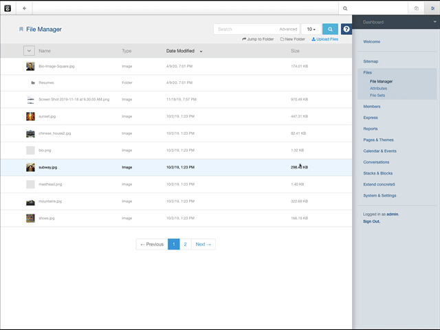Open the select-all dropdown in table header

pos(29,51)
